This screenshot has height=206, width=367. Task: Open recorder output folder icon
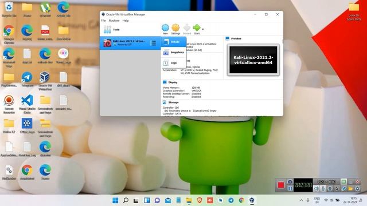point(350,188)
